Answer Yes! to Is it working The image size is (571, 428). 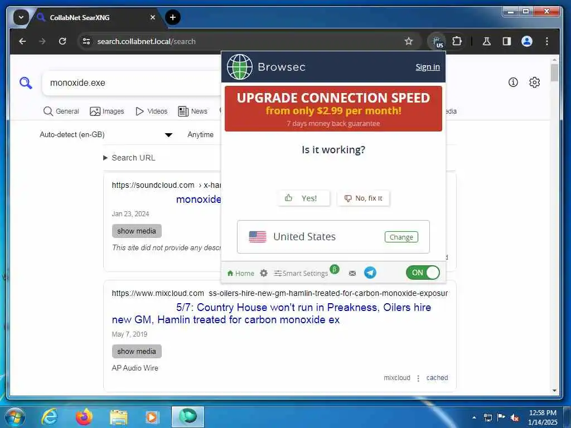tap(304, 198)
